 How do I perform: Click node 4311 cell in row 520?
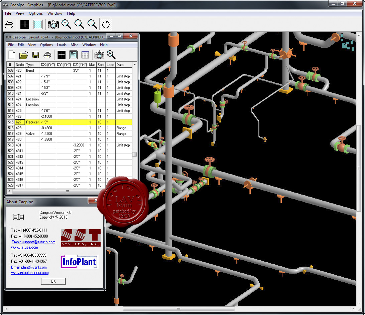[x=19, y=151]
